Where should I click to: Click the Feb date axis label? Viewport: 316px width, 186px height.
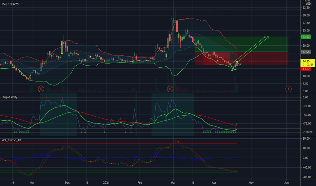click(140, 183)
